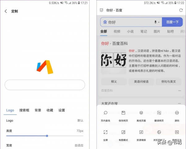Image resolution: width=186 pixels, height=149 pixels.
Task: Tap the 保存网页 save page icon
Action: coord(123,113)
